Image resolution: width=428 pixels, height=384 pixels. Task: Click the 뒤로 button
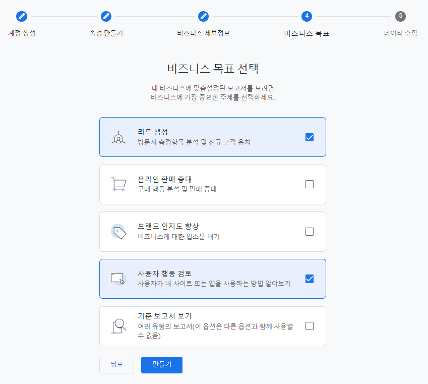click(116, 365)
